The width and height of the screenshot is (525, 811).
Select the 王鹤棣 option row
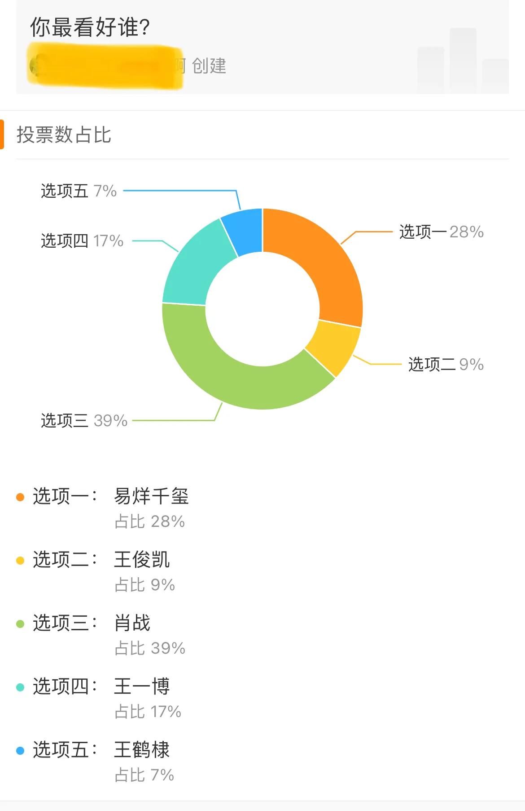pyautogui.click(x=262, y=762)
